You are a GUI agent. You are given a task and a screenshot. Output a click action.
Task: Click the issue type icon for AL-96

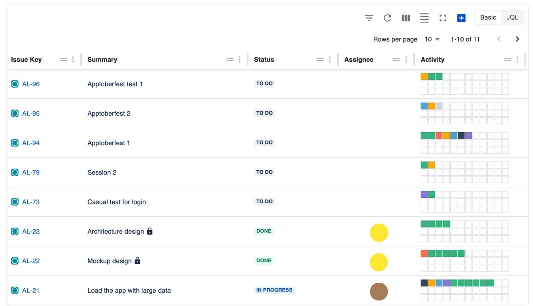[x=15, y=84]
